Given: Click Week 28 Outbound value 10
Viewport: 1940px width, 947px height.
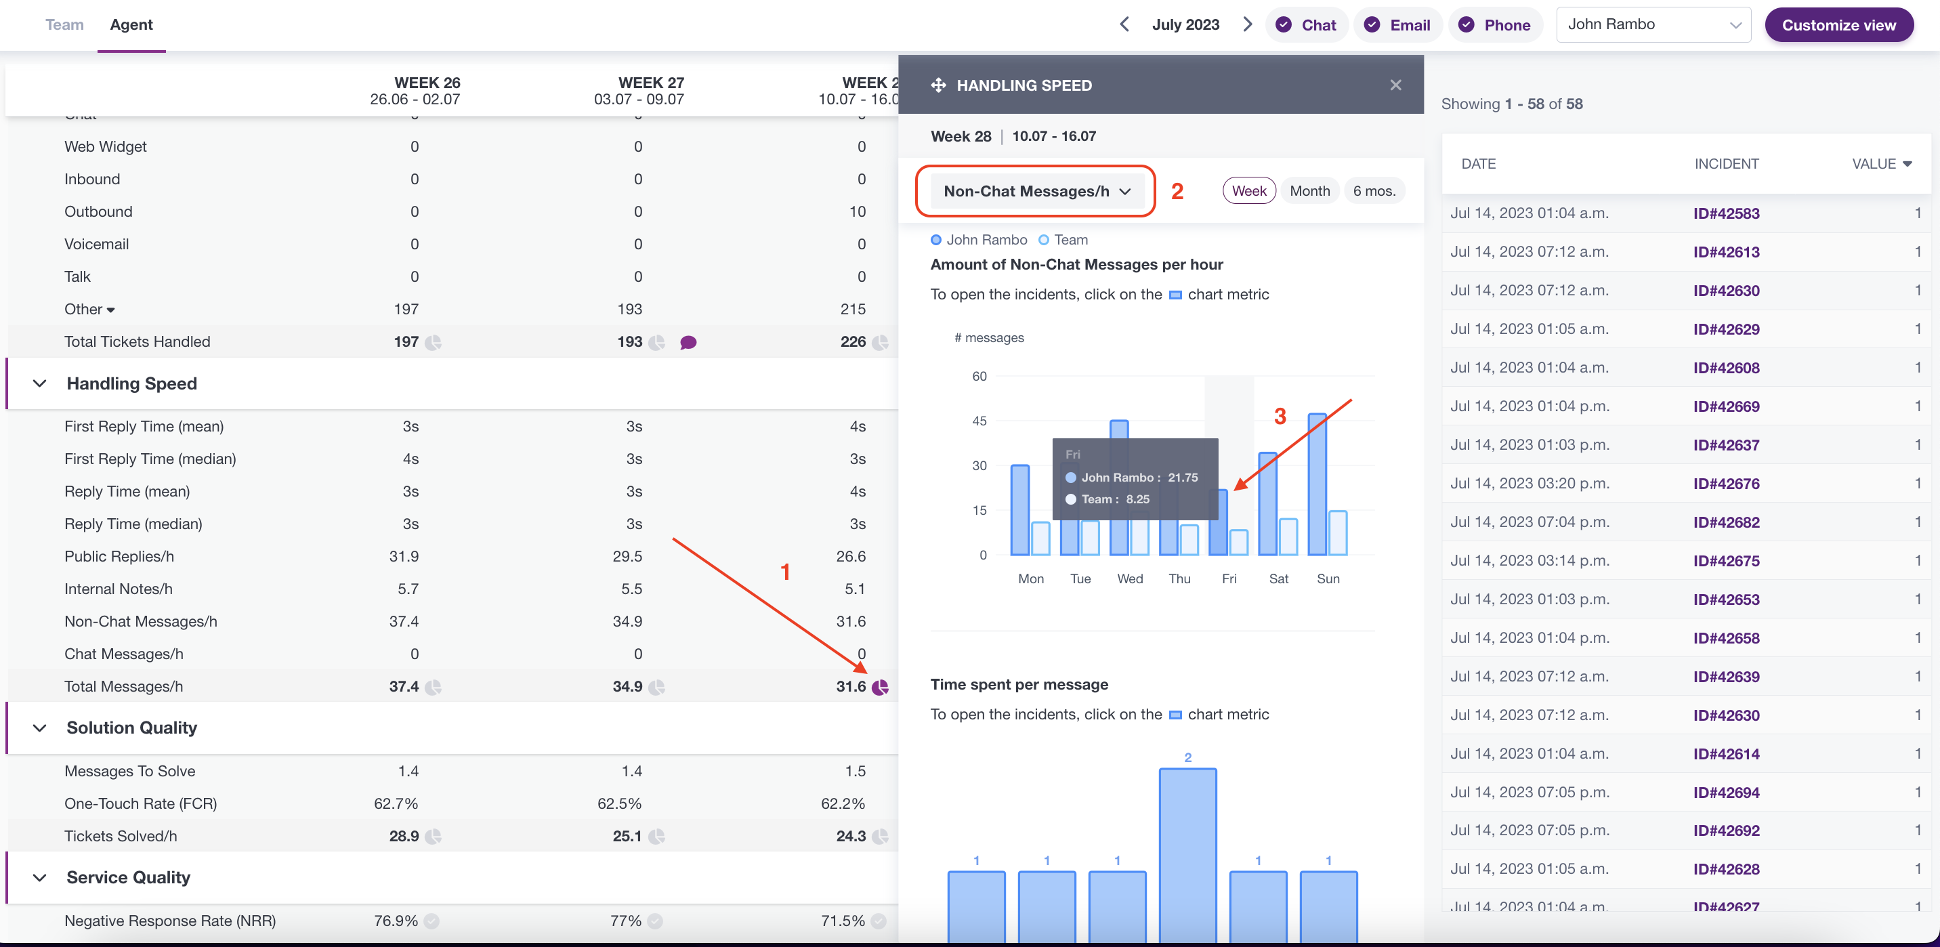Looking at the screenshot, I should pyautogui.click(x=857, y=212).
